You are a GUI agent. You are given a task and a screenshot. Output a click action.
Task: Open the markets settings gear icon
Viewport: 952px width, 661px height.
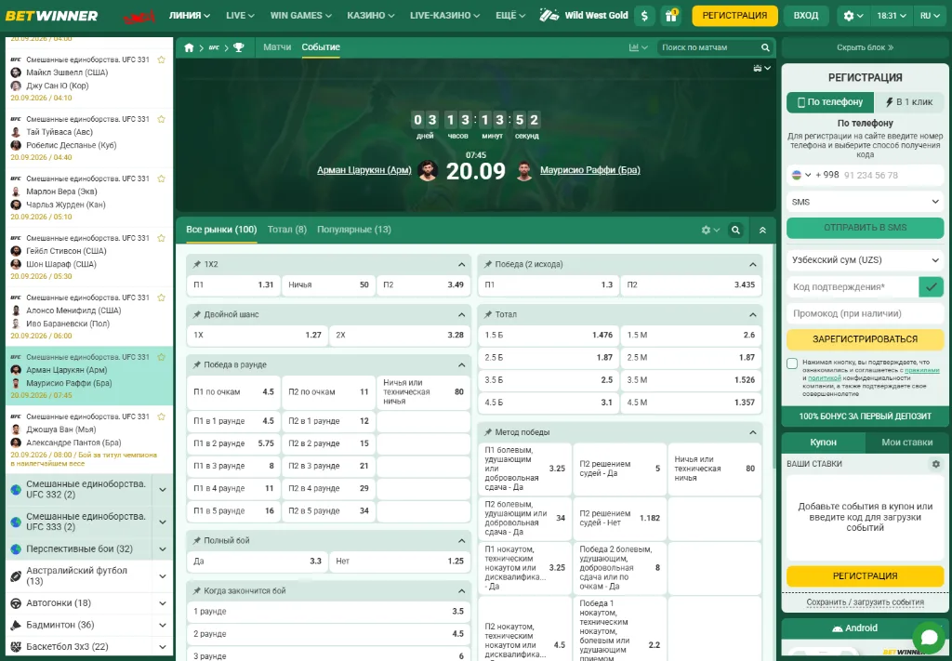tap(710, 230)
